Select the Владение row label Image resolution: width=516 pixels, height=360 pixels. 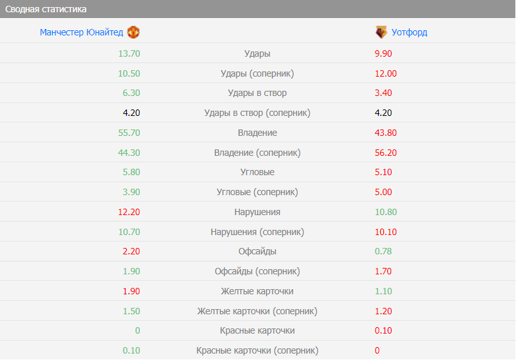pos(257,133)
